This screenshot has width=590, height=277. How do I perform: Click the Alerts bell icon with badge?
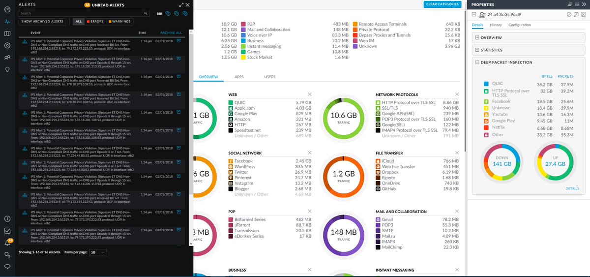coord(7,243)
